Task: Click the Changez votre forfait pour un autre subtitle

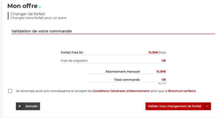Action: coord(38,18)
